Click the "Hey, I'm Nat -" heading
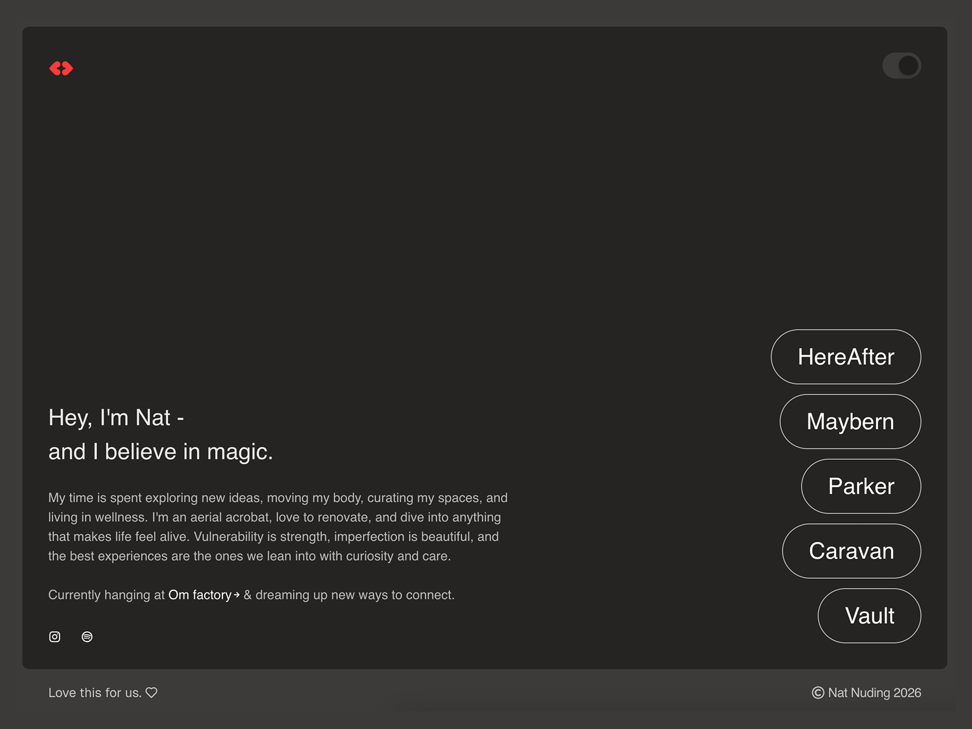The width and height of the screenshot is (972, 729). [116, 418]
